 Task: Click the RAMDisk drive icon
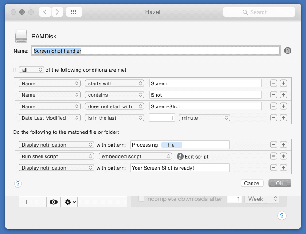click(21, 36)
